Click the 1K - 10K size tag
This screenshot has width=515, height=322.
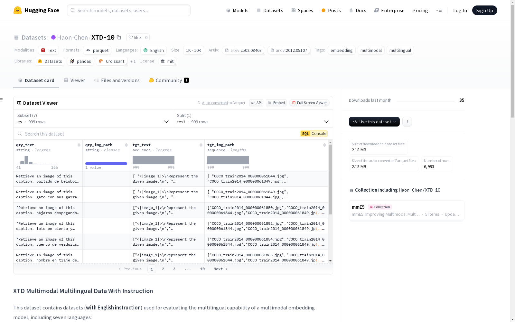pyautogui.click(x=193, y=50)
